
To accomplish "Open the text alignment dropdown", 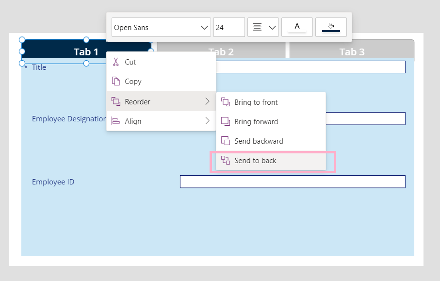I will click(263, 27).
